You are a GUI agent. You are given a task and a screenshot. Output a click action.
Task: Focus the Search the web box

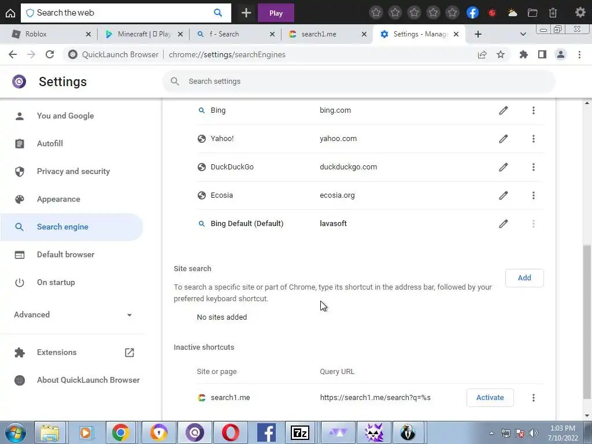(x=125, y=13)
